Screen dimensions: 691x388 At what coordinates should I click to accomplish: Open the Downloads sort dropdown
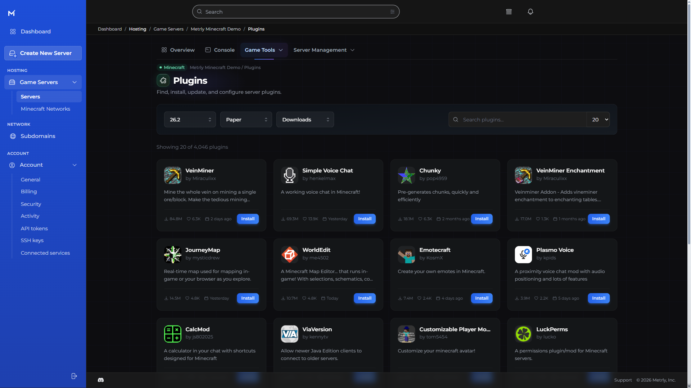(x=305, y=120)
